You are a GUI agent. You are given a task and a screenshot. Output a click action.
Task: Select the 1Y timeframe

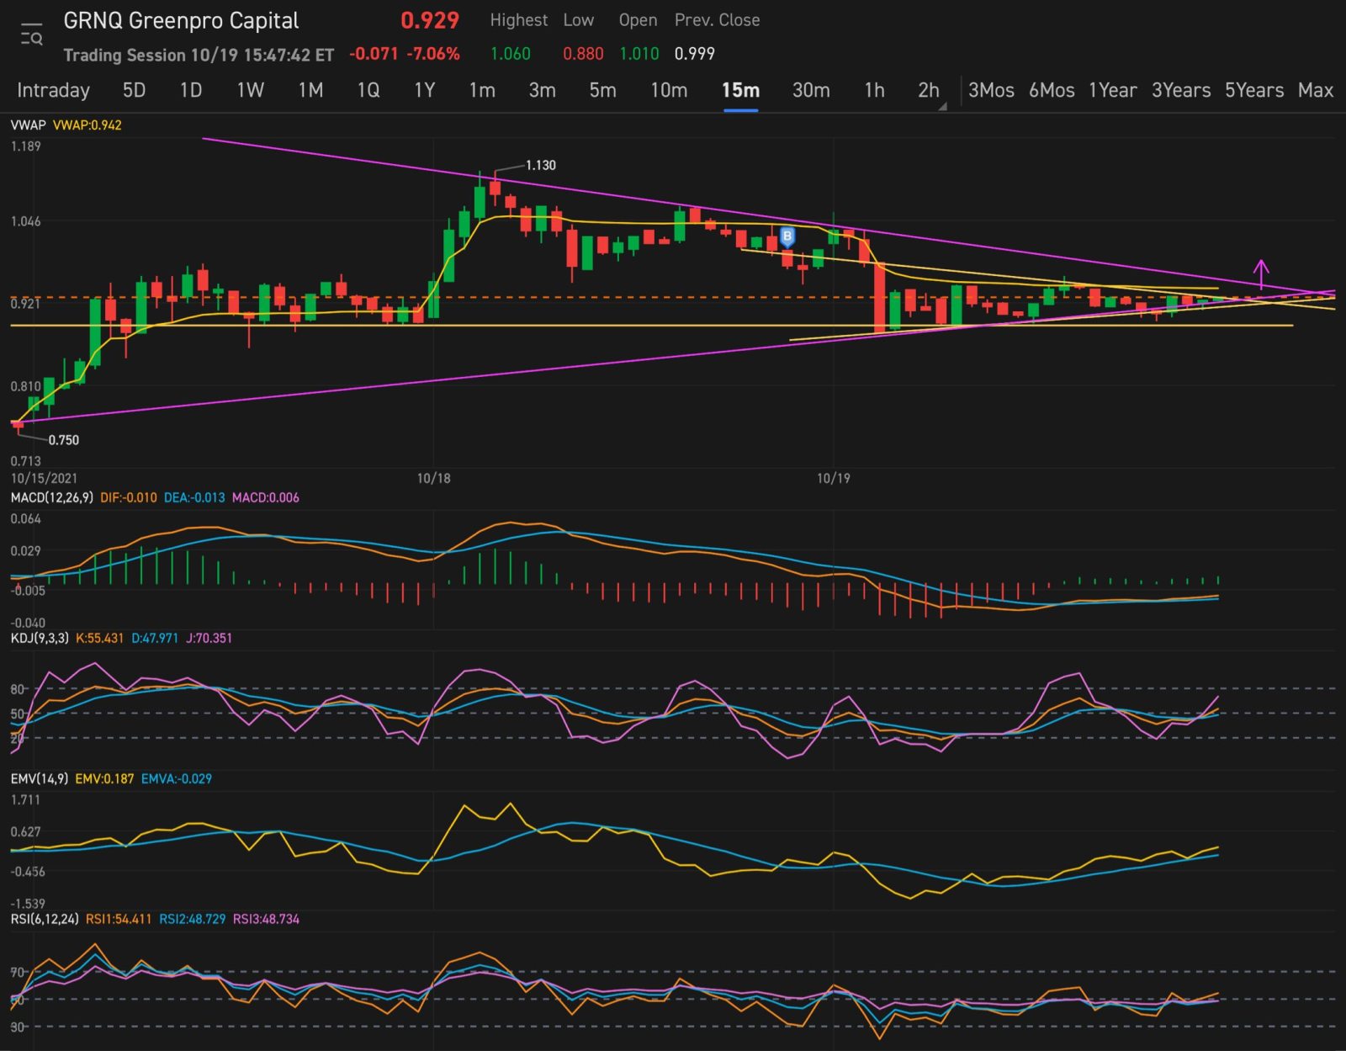click(x=425, y=90)
